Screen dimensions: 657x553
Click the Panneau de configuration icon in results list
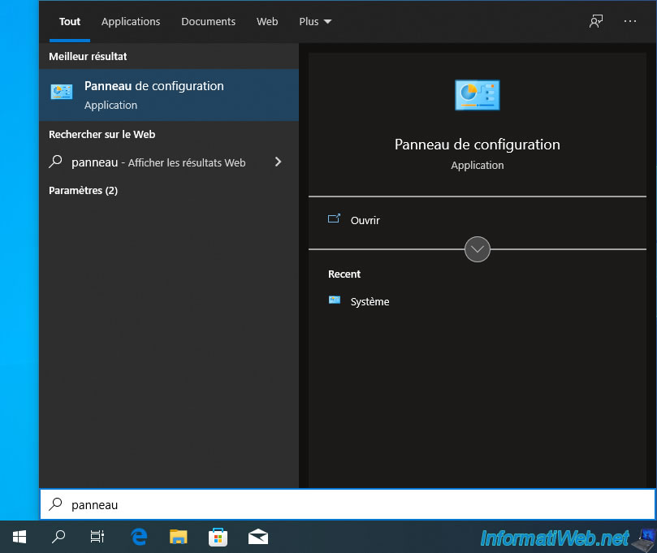[61, 91]
